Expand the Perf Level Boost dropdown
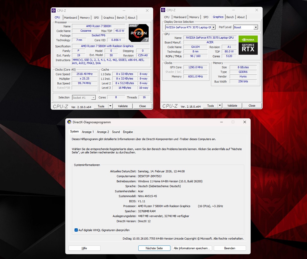The height and width of the screenshot is (259, 307). pyautogui.click(x=256, y=27)
